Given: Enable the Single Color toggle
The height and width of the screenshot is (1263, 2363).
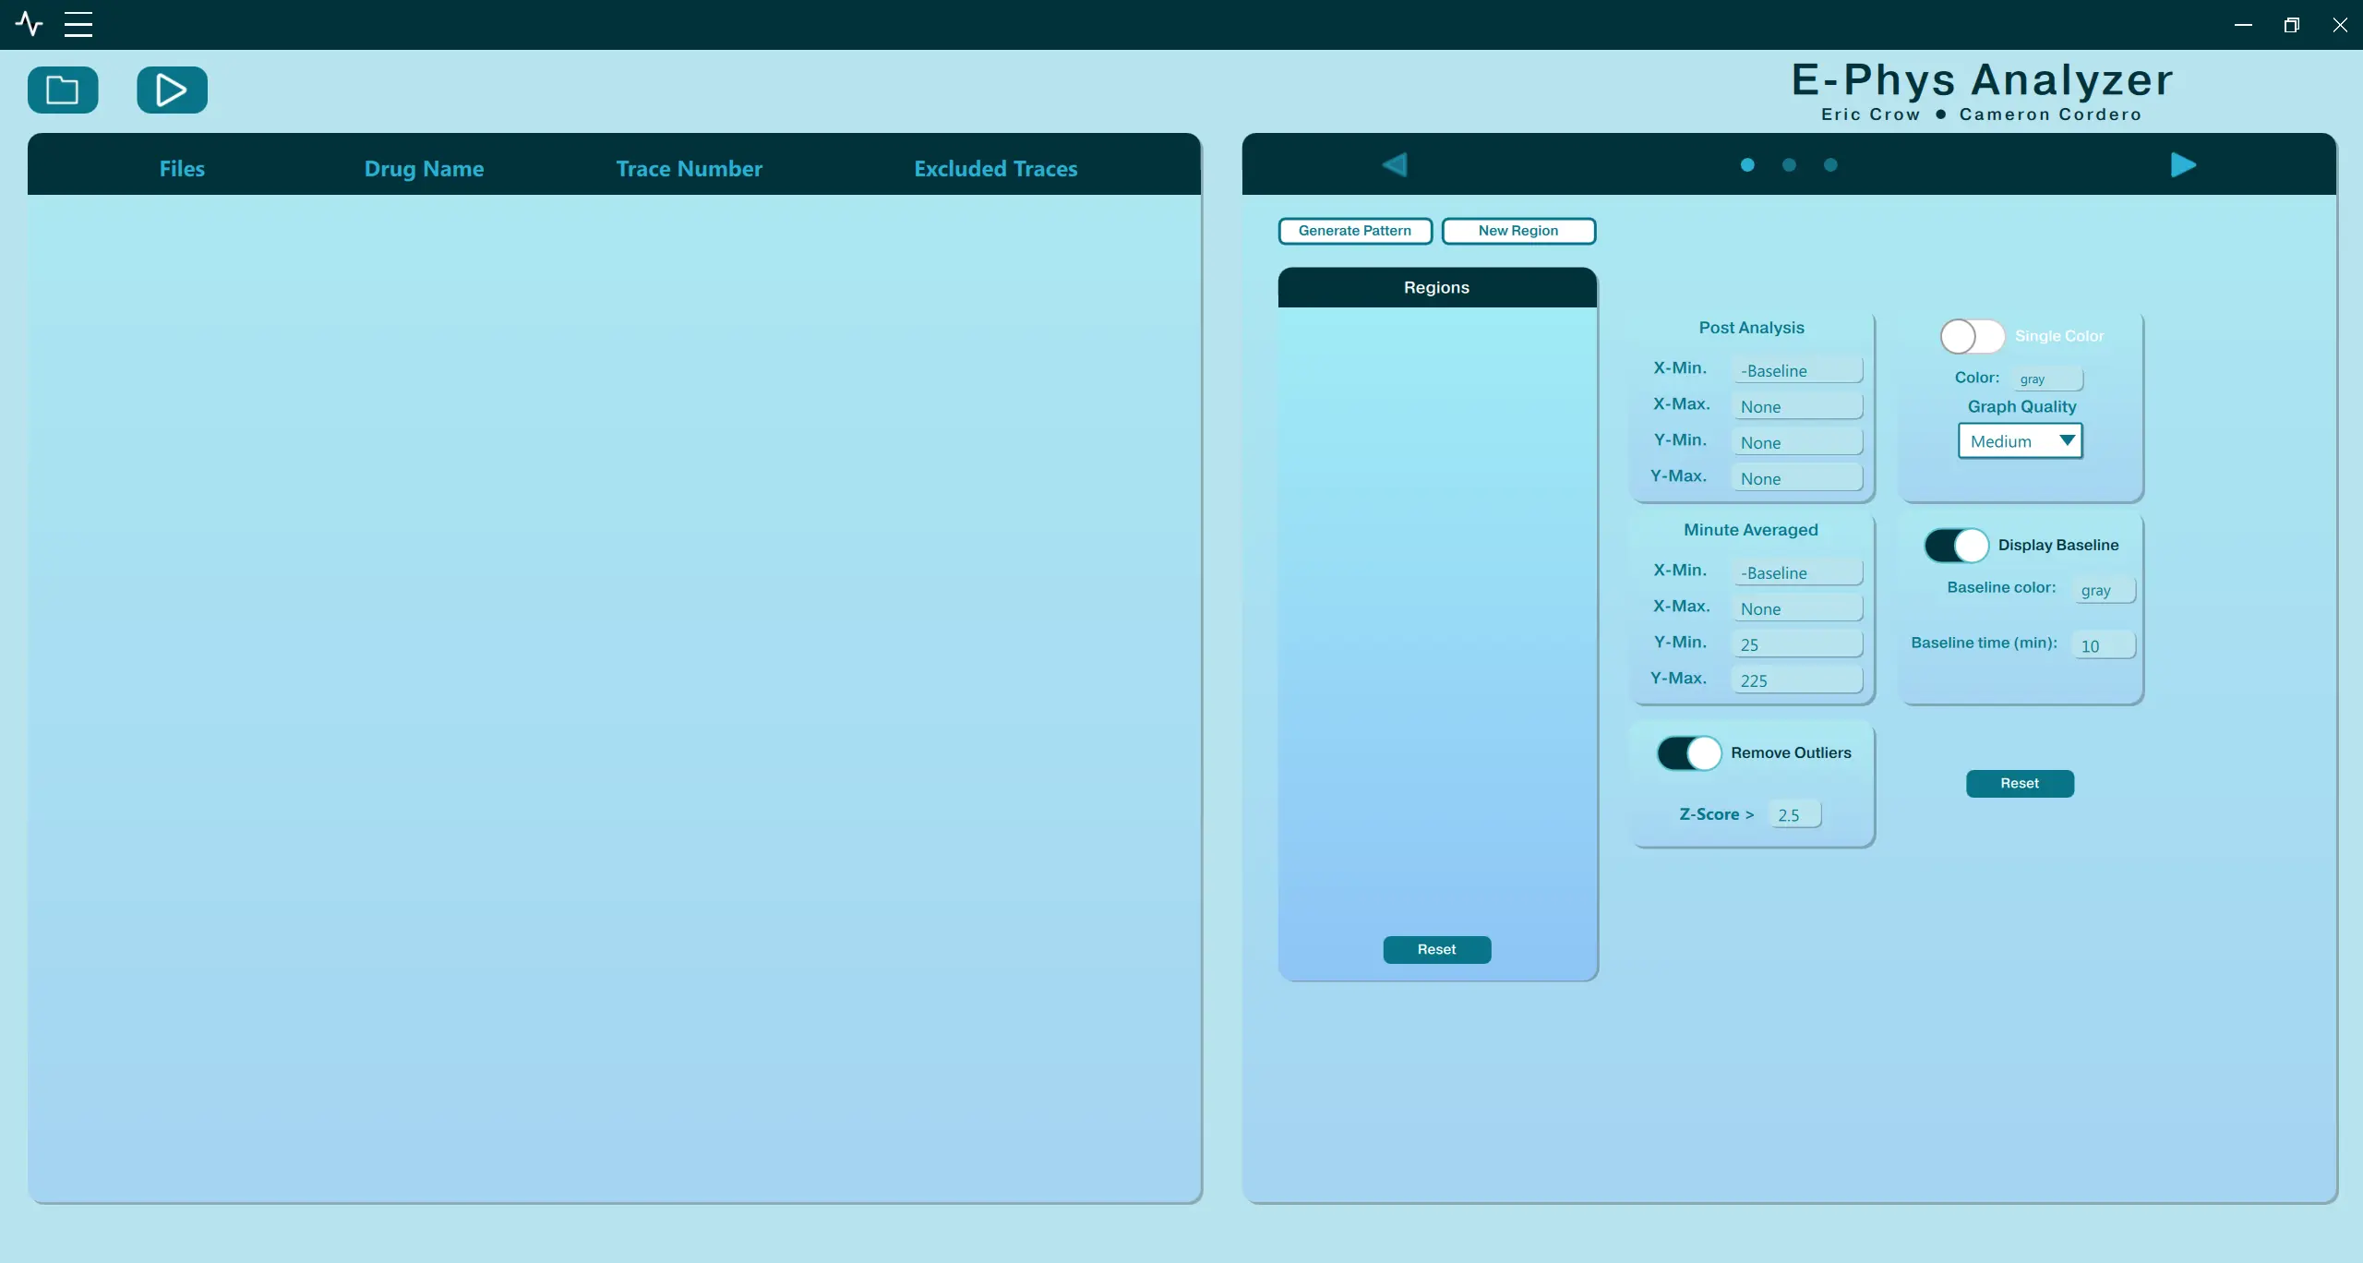Looking at the screenshot, I should pos(1972,336).
